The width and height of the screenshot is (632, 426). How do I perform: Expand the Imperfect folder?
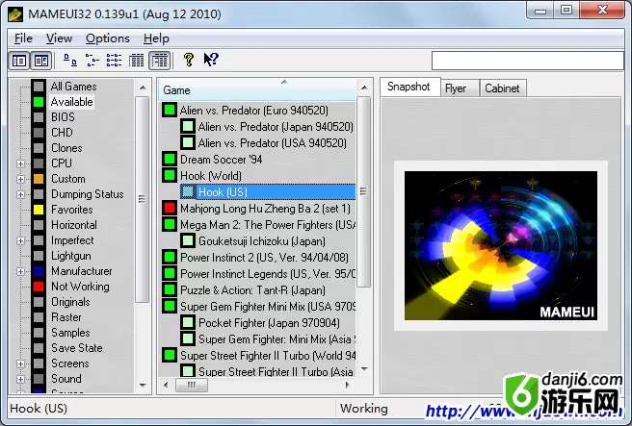(x=20, y=240)
